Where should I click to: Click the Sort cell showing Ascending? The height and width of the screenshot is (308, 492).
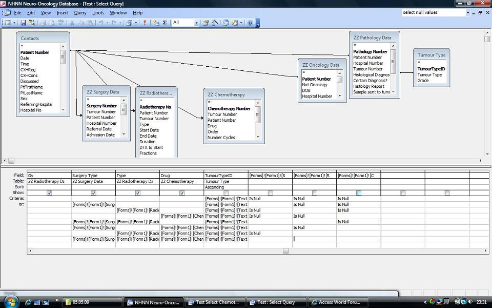tap(226, 187)
